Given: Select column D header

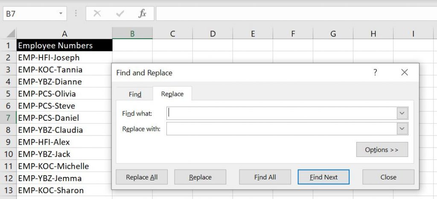Looking at the screenshot, I should click(x=213, y=34).
